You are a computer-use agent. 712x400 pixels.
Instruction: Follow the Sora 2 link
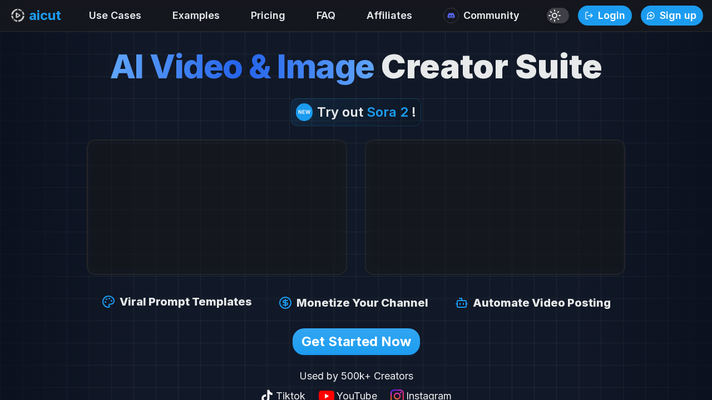click(388, 112)
